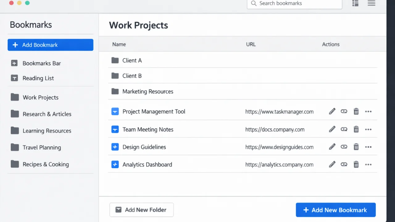The image size is (395, 222).
Task: Click link icon for Team Meeting Notes
Action: pyautogui.click(x=344, y=129)
